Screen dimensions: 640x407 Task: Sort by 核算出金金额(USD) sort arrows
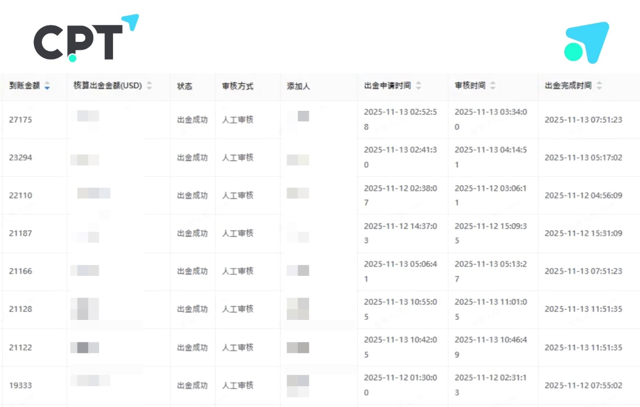click(149, 85)
